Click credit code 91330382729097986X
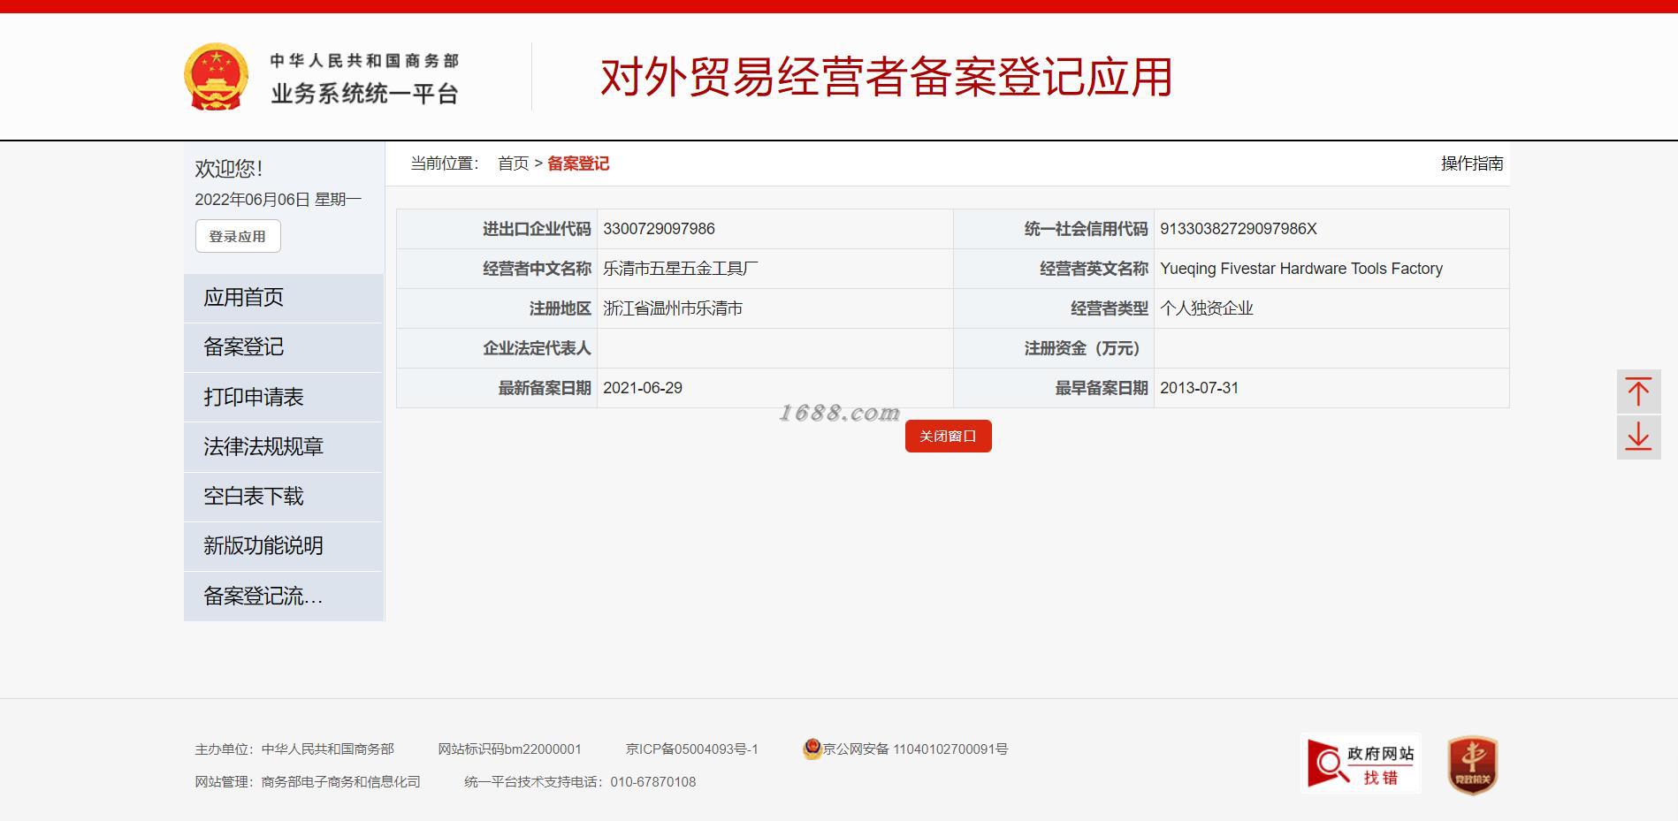The image size is (1678, 821). point(1238,229)
